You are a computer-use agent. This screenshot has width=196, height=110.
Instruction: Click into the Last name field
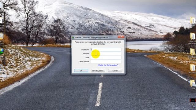pos(106,54)
